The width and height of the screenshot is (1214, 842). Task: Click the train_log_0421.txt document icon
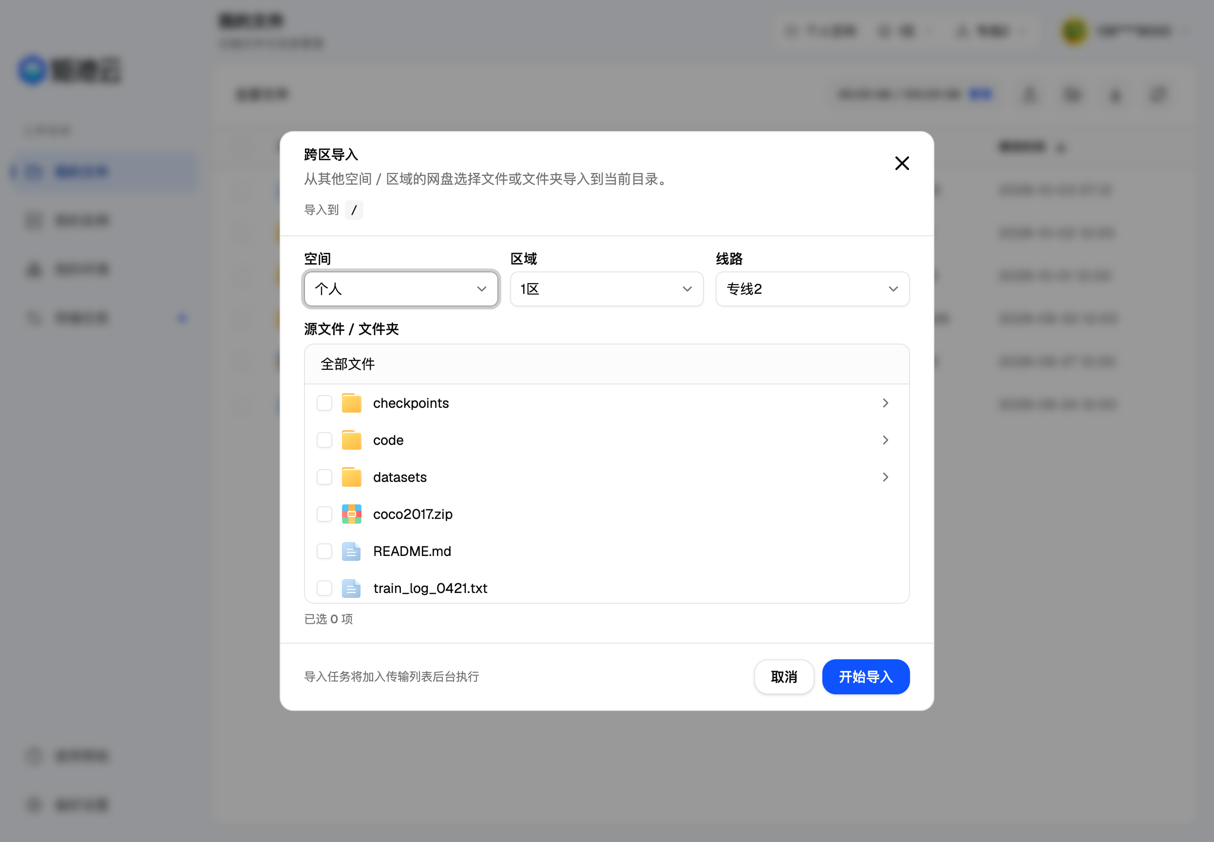coord(351,588)
